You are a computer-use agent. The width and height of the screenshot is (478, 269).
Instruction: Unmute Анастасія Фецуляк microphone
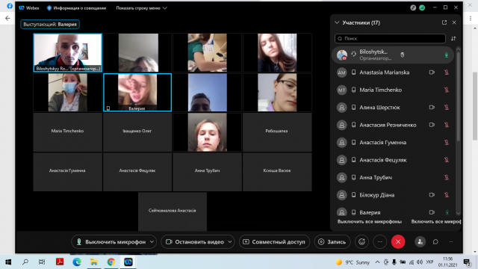point(447,160)
